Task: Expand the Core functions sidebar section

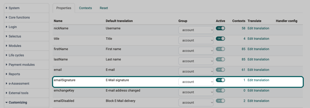Action: pos(26,17)
